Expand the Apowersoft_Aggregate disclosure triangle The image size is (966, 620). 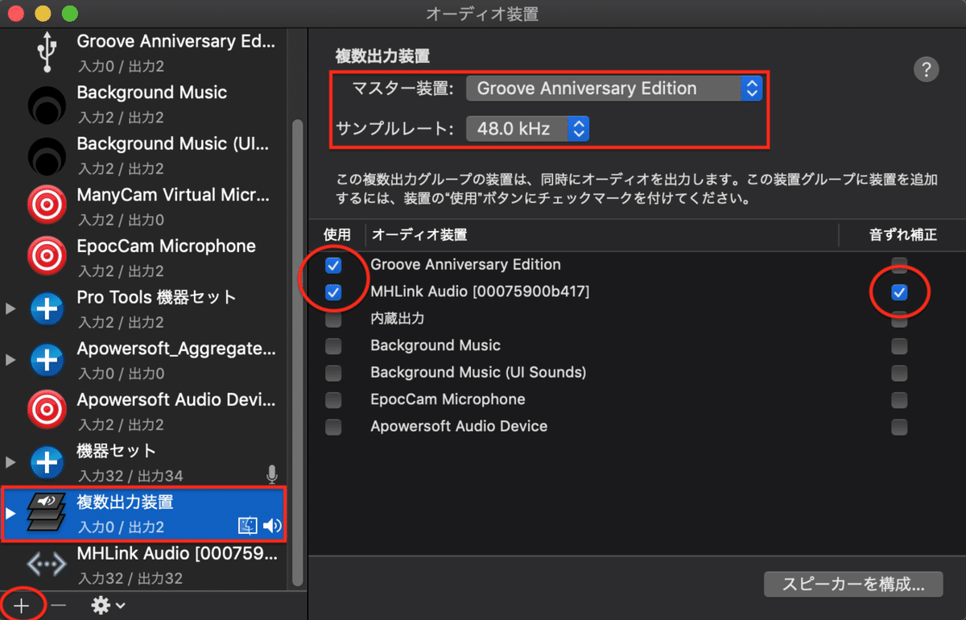coord(10,360)
